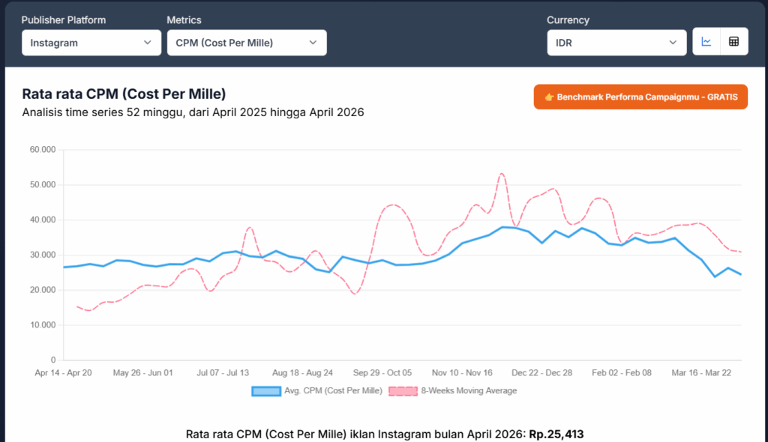Toggle Avg. CPM (Cost Per Mille) legend label
Viewport: 768px width, 442px height.
click(333, 391)
